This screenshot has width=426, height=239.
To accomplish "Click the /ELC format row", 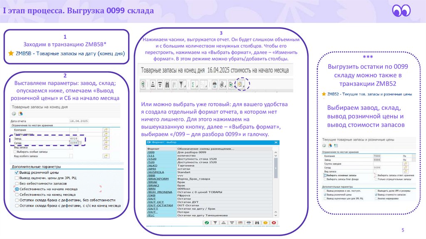I will [x=209, y=215].
